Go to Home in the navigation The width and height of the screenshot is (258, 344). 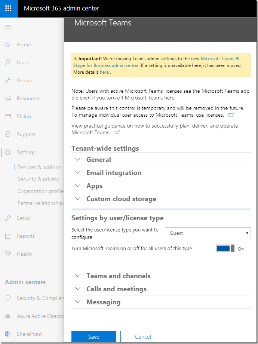(x=24, y=44)
